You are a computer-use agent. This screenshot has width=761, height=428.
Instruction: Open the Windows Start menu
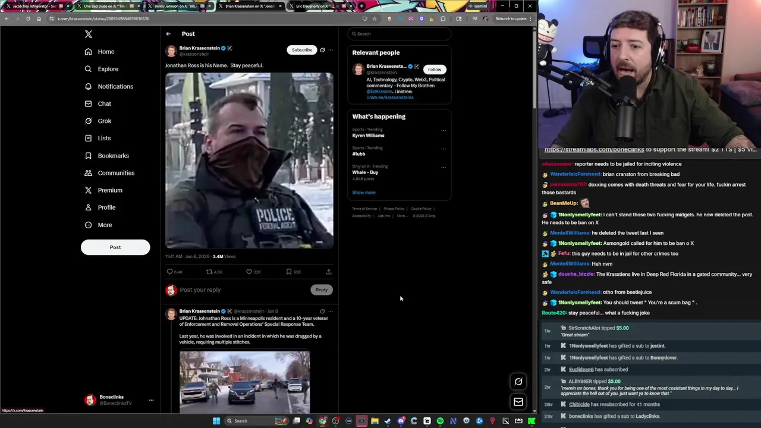click(216, 421)
